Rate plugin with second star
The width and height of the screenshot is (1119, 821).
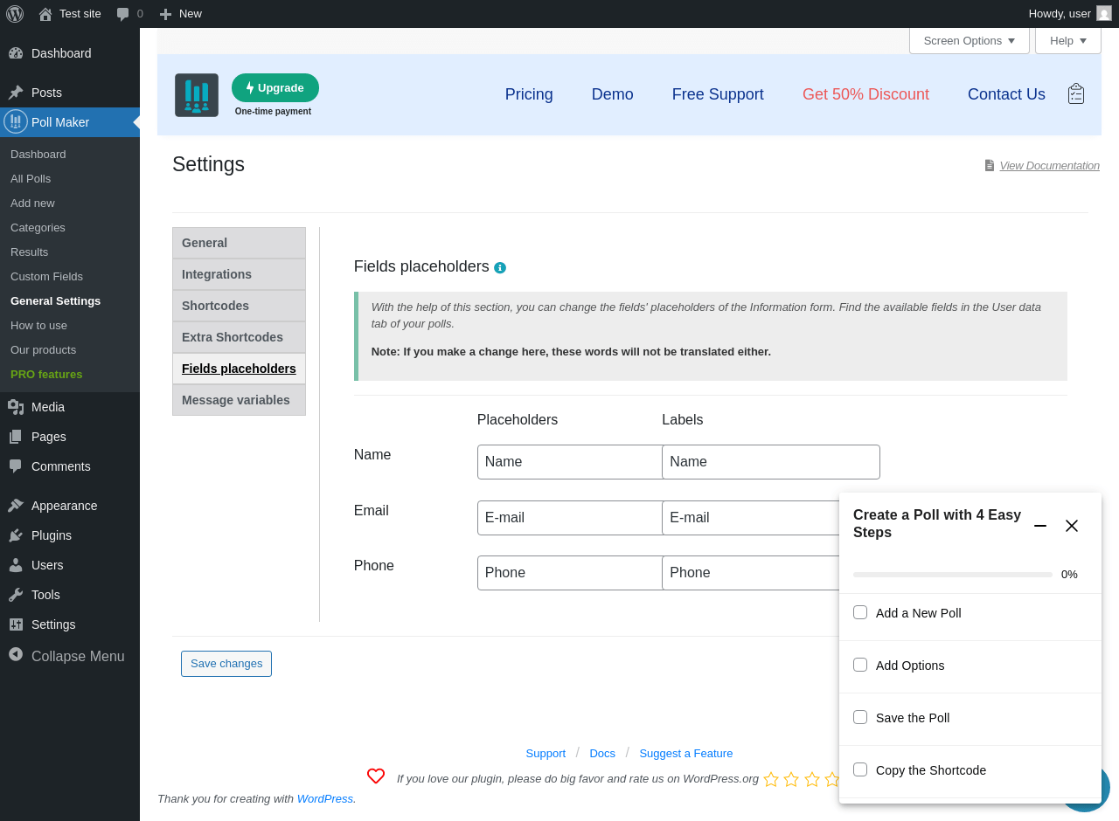coord(791,779)
